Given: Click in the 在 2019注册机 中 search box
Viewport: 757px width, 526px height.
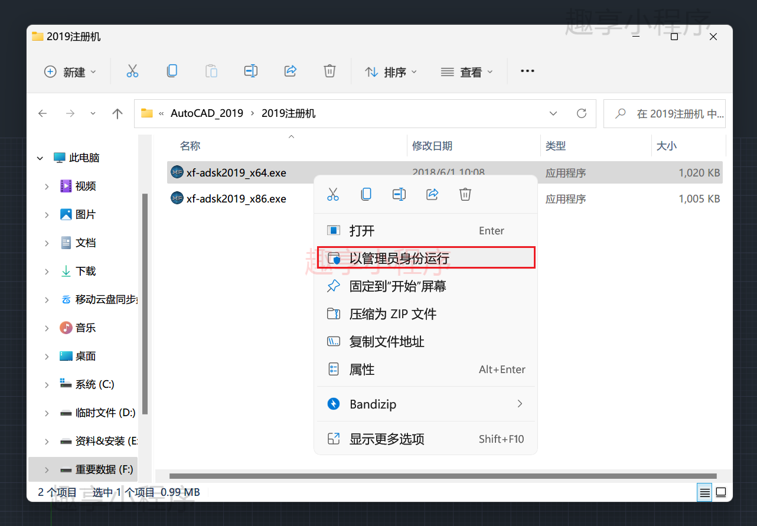Looking at the screenshot, I should pos(664,113).
